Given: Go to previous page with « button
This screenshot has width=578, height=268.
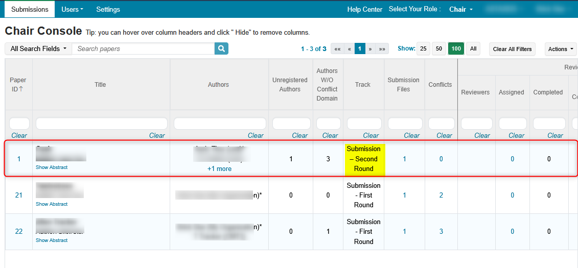Looking at the screenshot, I should click(x=349, y=48).
